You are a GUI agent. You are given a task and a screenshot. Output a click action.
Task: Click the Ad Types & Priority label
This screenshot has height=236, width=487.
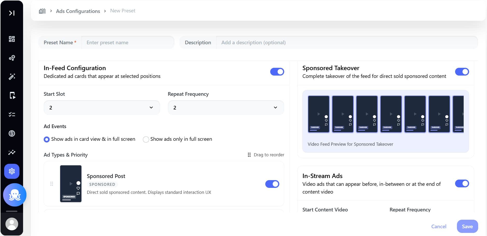pos(66,155)
